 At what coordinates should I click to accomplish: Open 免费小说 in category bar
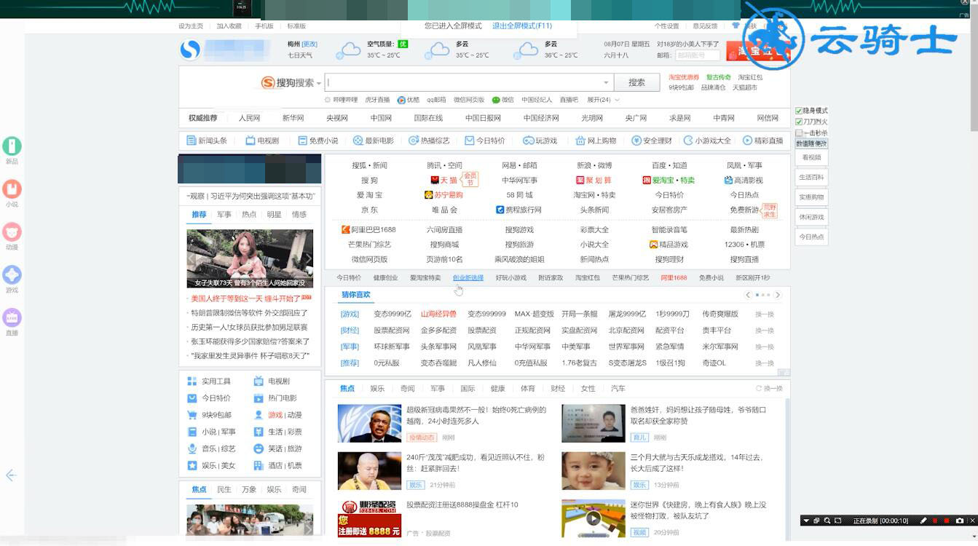(318, 141)
